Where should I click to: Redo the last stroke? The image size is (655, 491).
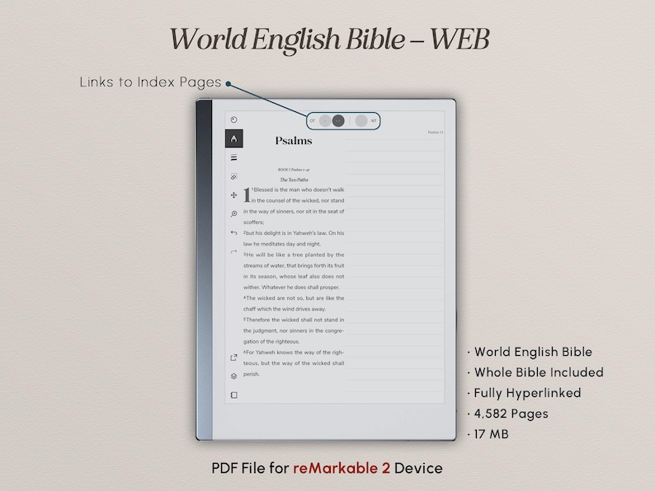click(234, 251)
